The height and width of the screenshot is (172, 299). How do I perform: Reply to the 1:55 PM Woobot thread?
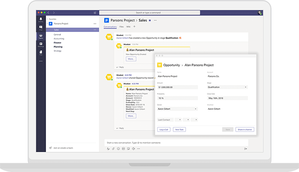click(x=120, y=67)
